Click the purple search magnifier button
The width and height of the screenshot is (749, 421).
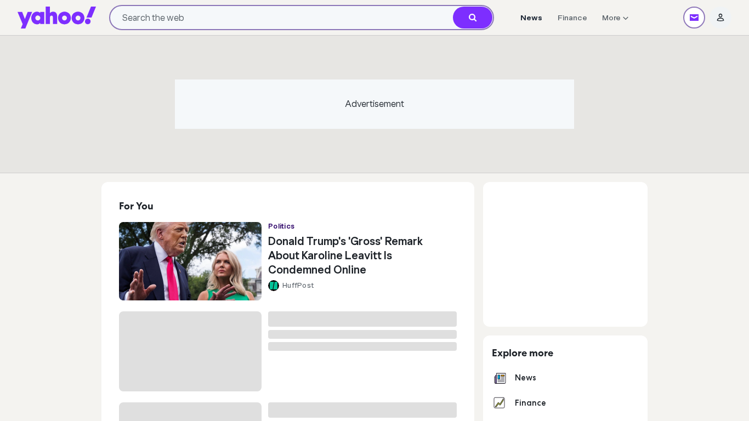tap(473, 18)
